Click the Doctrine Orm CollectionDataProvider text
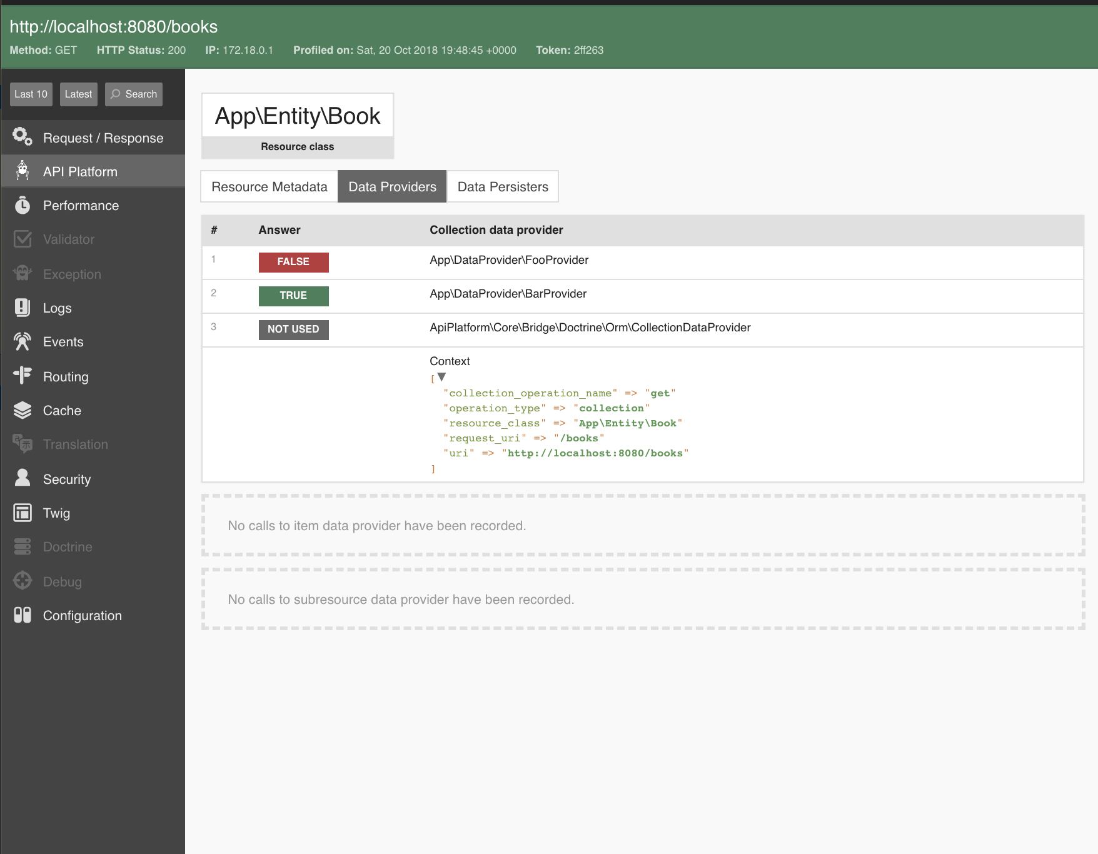1098x854 pixels. click(x=590, y=328)
